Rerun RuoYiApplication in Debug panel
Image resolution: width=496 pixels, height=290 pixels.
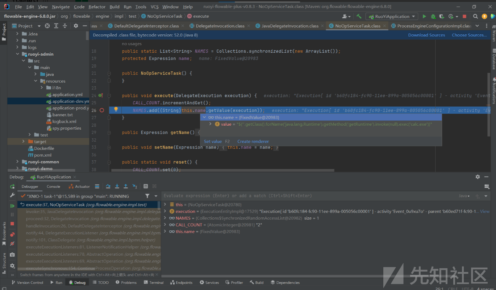point(12,187)
